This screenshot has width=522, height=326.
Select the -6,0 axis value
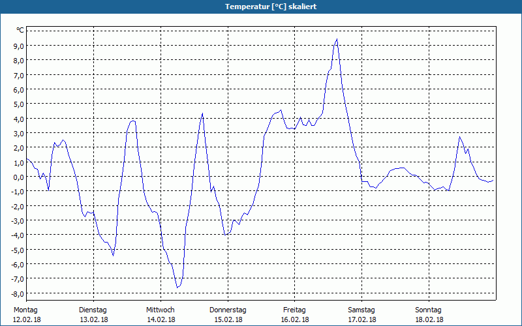(x=18, y=265)
